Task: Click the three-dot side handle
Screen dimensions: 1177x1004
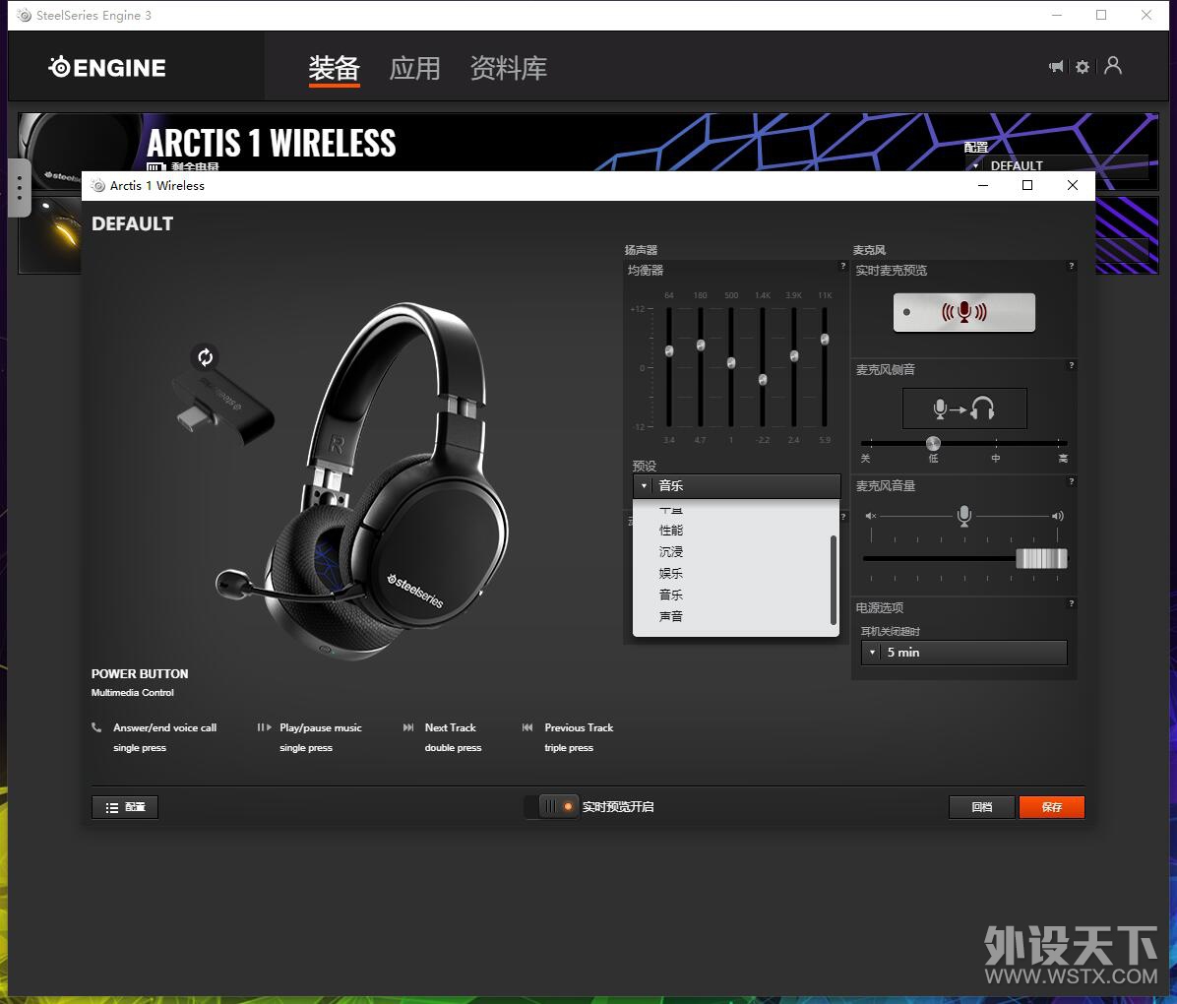Action: [x=20, y=188]
